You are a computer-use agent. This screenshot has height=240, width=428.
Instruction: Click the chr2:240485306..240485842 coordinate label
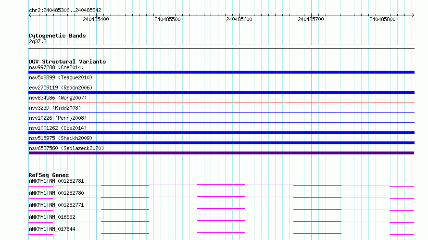pos(65,10)
